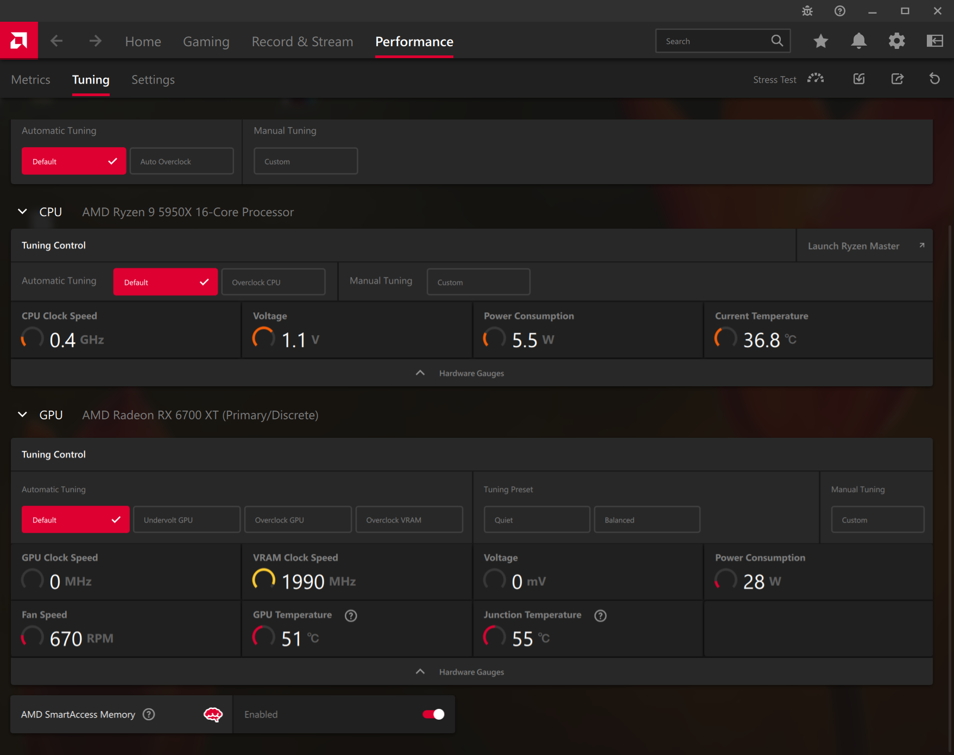Image resolution: width=954 pixels, height=755 pixels.
Task: Select Overclock GPU option
Action: 298,519
